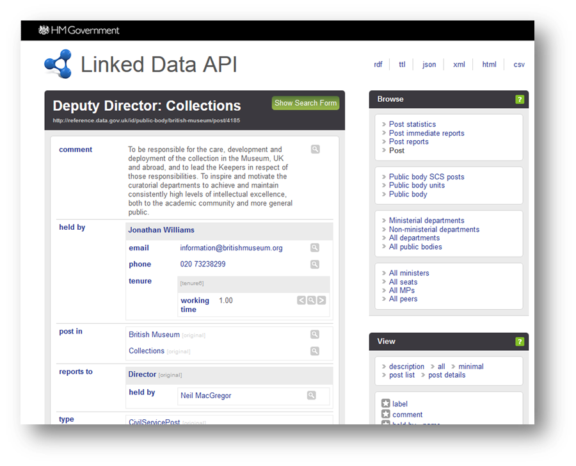Open British Museum post in link

click(x=154, y=334)
